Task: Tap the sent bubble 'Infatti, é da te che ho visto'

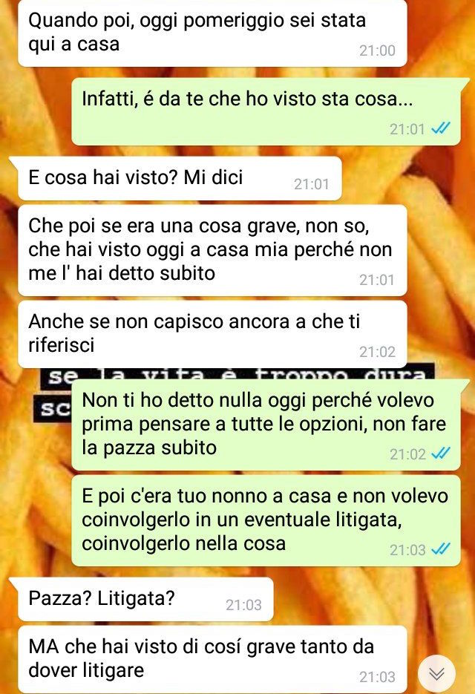Action: 266,112
